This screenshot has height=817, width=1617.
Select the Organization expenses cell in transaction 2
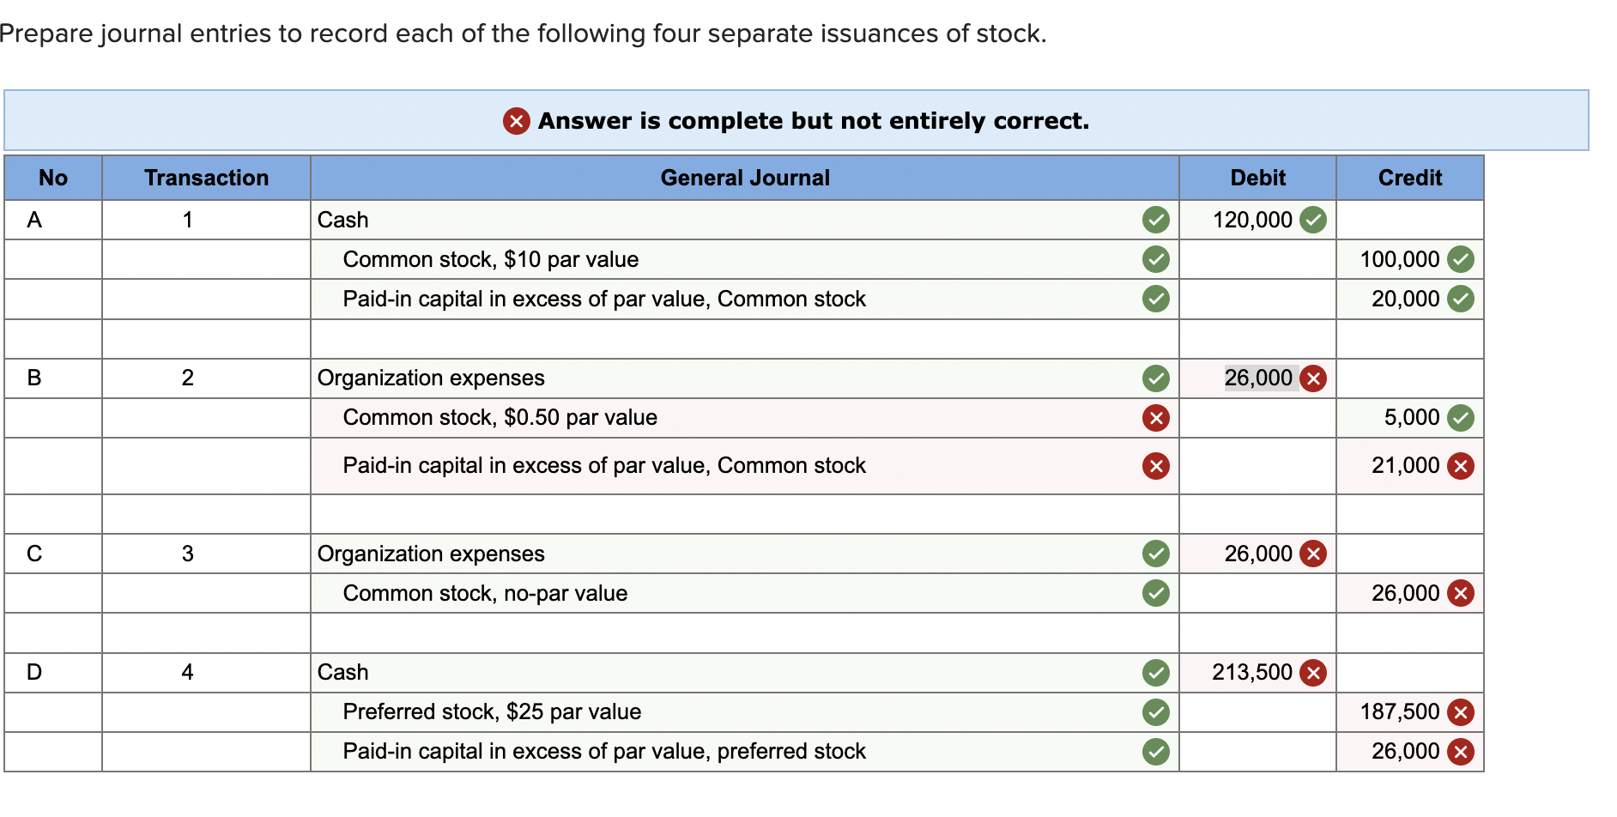(x=721, y=378)
